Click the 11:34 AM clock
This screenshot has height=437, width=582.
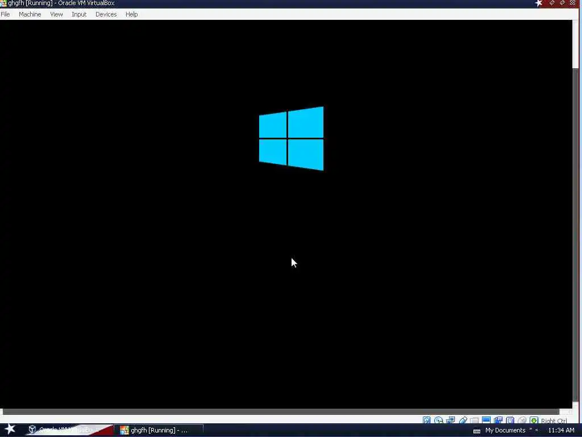tap(561, 430)
